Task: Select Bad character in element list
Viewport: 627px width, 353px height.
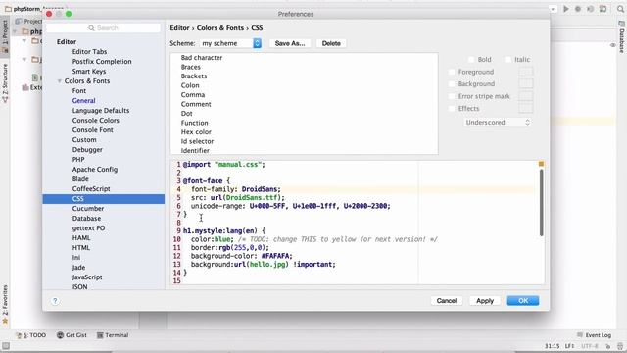Action: tap(202, 58)
